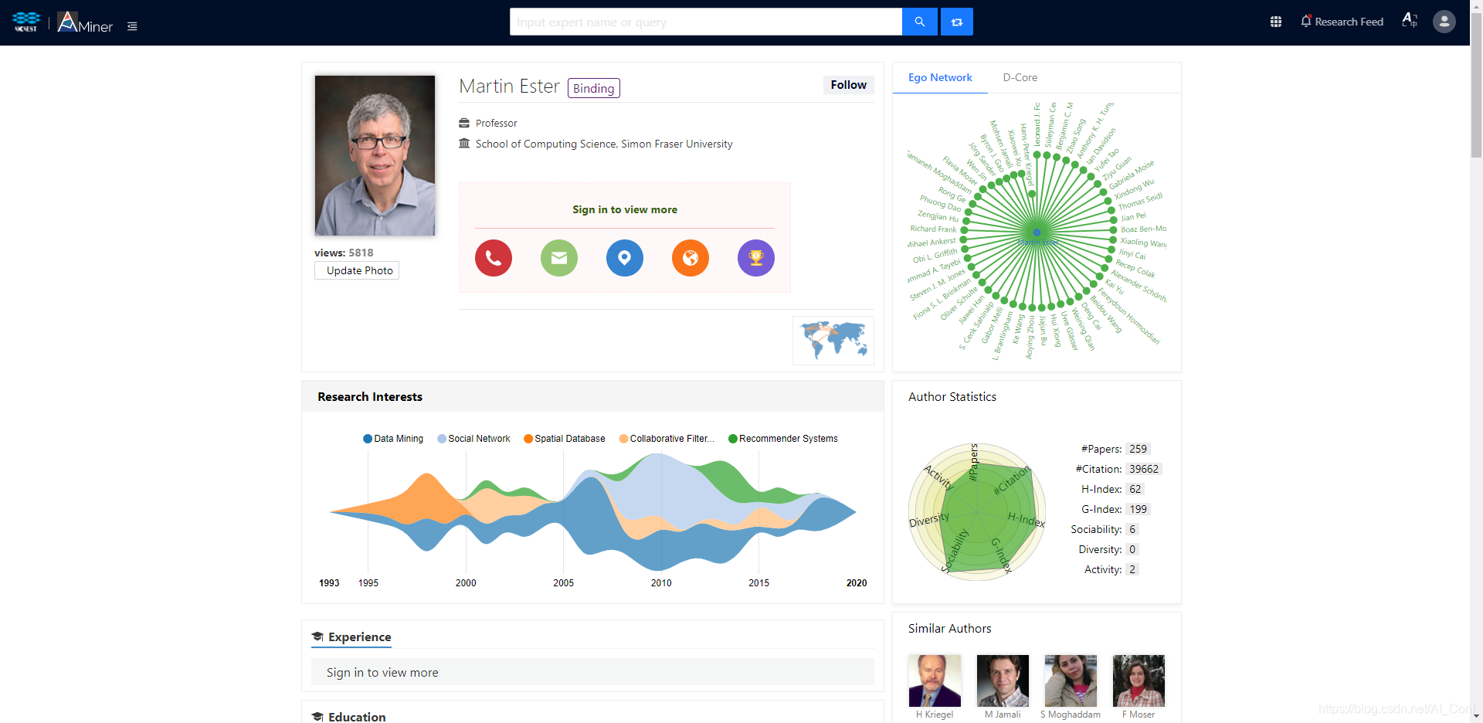Click the Sociability value 6
The width and height of the screenshot is (1483, 723).
tap(1132, 529)
